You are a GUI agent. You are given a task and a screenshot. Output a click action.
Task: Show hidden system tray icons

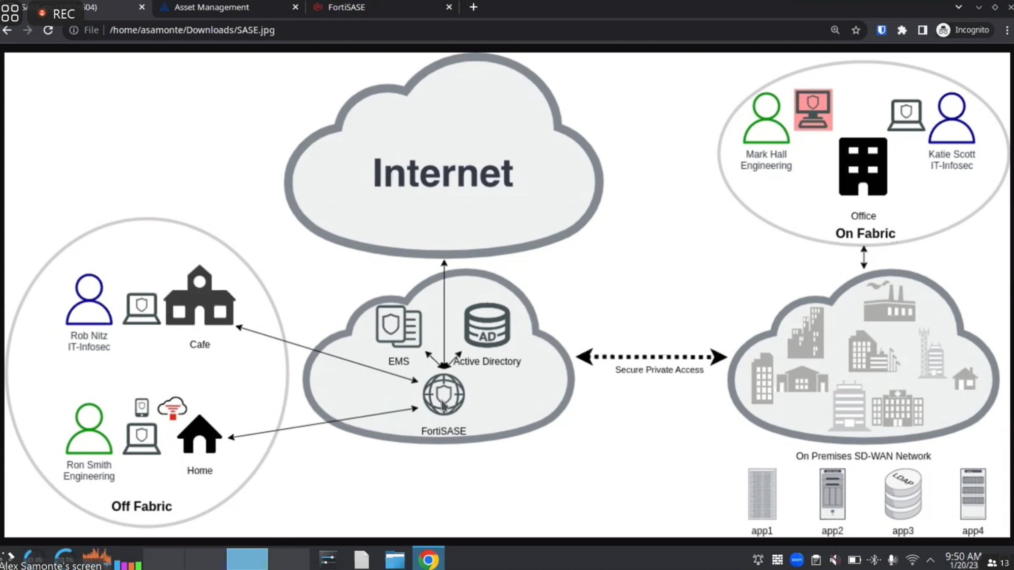930,560
